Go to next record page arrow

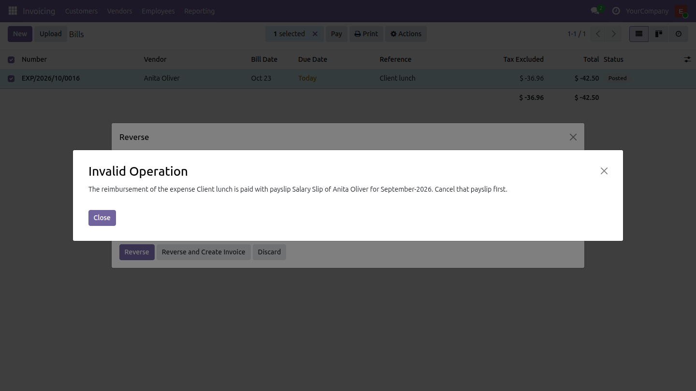(614, 34)
